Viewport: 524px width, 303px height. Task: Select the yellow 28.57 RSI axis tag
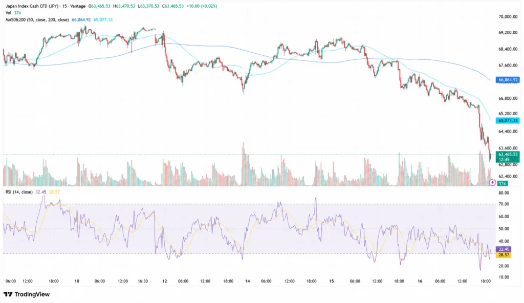tap(504, 255)
